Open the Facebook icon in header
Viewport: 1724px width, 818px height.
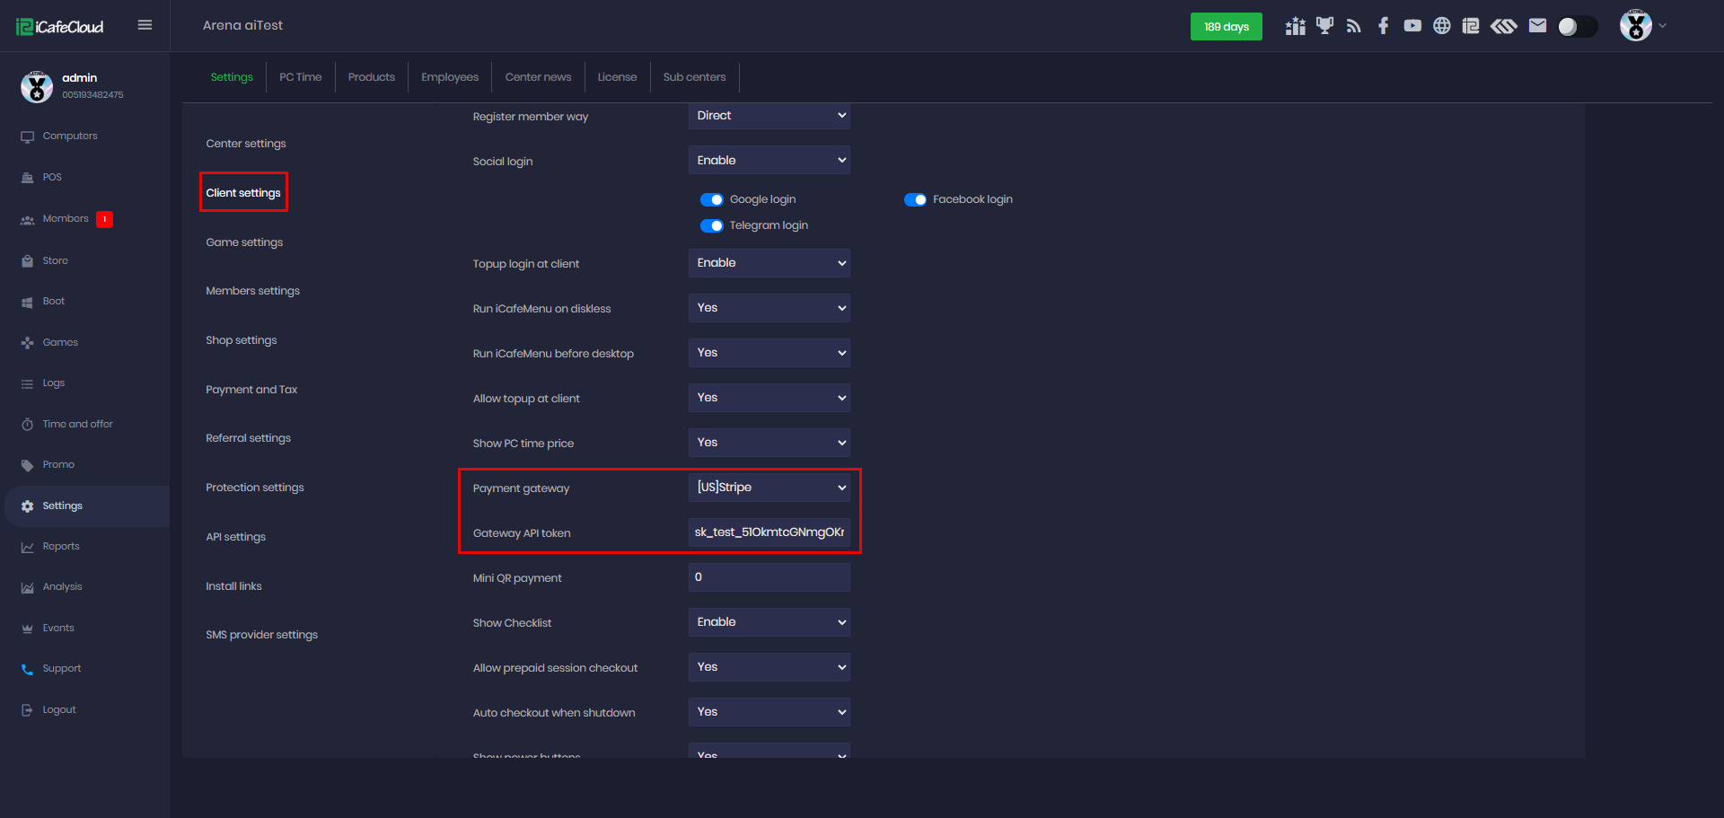coord(1383,26)
